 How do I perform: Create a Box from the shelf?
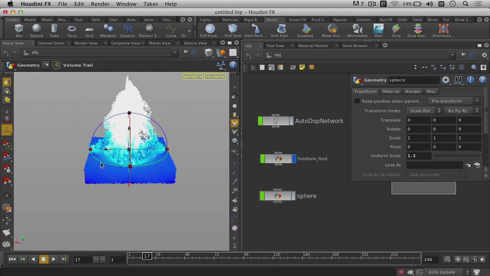[19, 31]
